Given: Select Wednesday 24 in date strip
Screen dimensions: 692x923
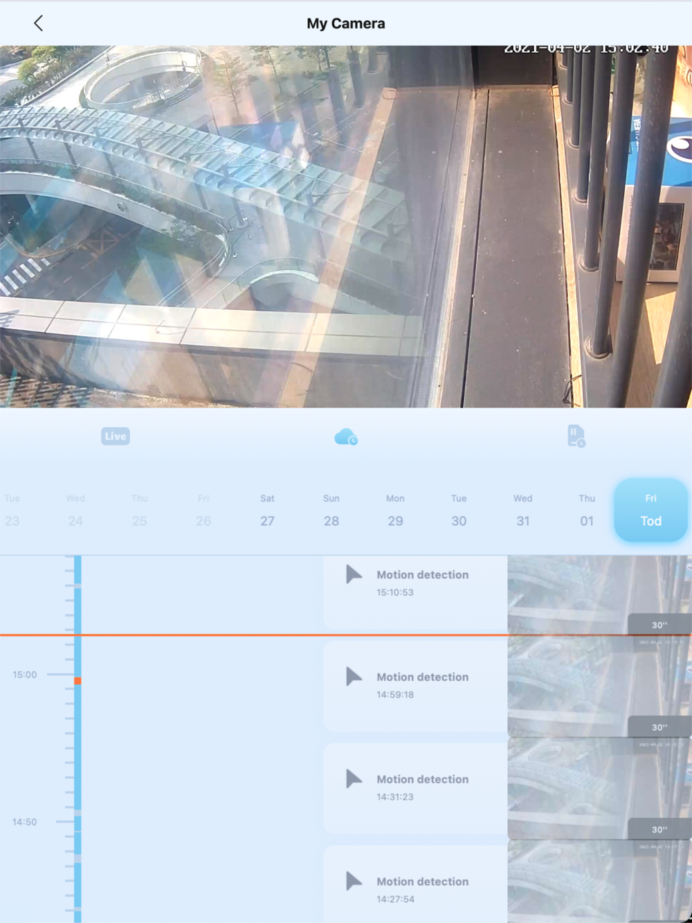Looking at the screenshot, I should (x=75, y=511).
